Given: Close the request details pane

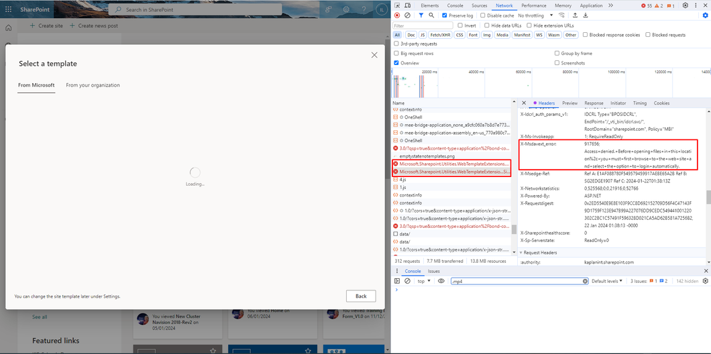Looking at the screenshot, I should [x=524, y=103].
